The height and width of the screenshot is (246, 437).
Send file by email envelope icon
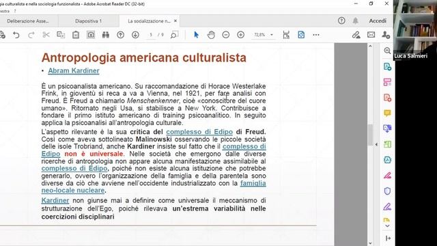click(371, 35)
